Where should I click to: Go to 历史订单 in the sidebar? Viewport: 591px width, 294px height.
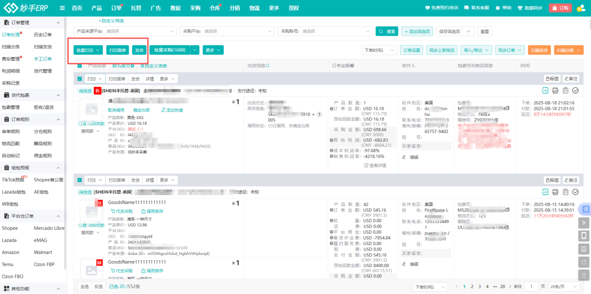pos(43,35)
